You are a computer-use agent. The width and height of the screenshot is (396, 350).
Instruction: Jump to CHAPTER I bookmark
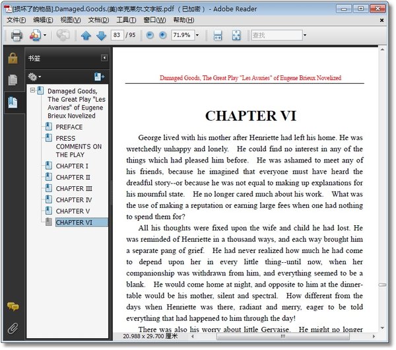tap(72, 166)
